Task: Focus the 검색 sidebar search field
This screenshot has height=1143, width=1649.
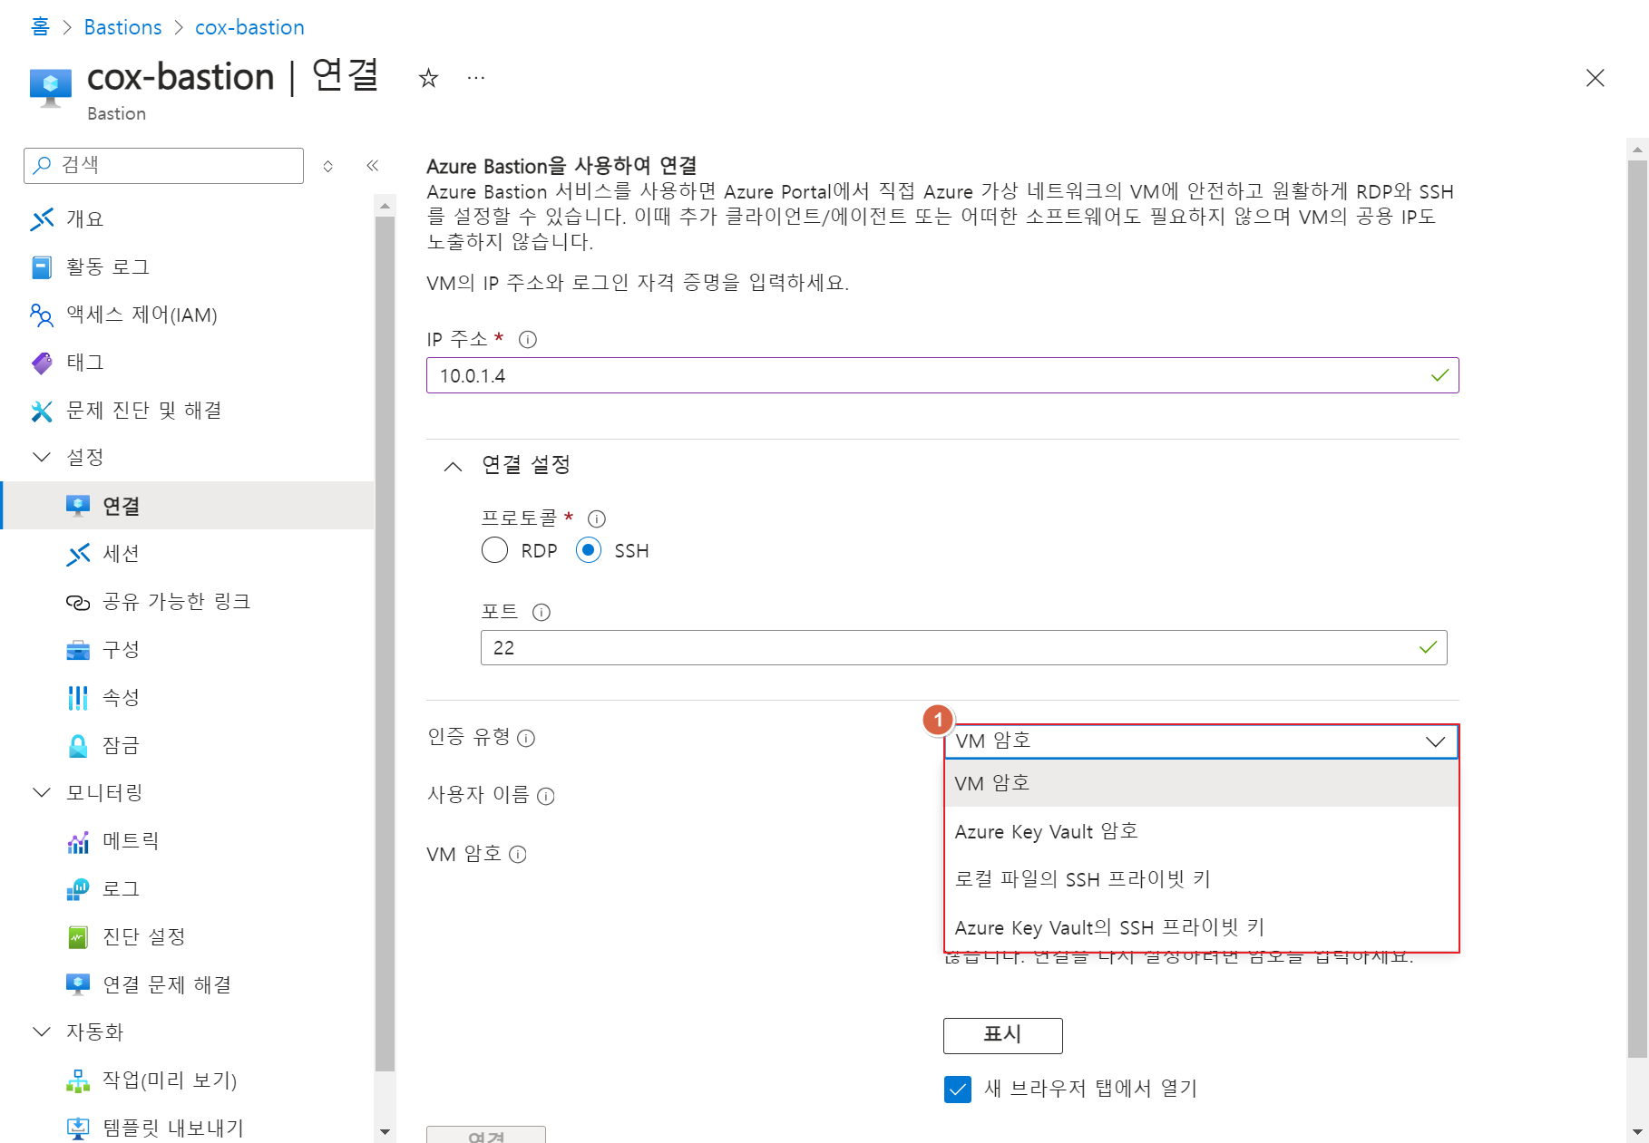Action: pyautogui.click(x=163, y=166)
